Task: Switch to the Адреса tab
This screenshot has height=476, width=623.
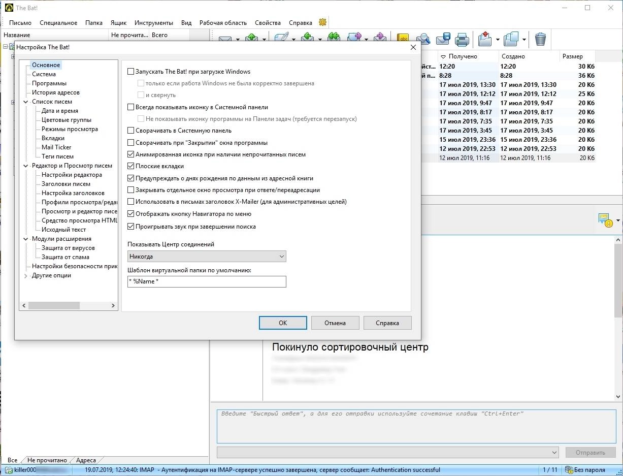Action: tap(86, 460)
